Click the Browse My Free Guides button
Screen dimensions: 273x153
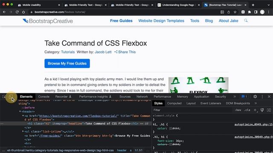67,63
